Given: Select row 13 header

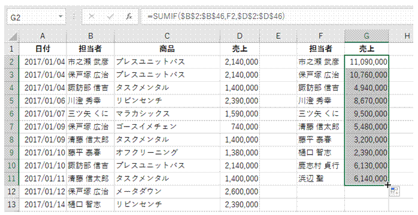Looking at the screenshot, I should [x=12, y=205].
